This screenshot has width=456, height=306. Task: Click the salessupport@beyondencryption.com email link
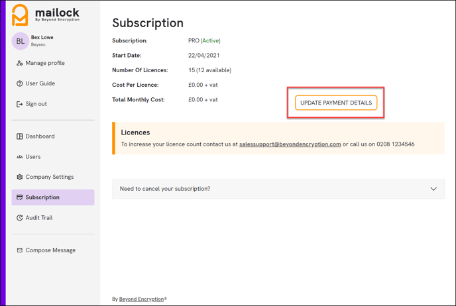(x=290, y=144)
